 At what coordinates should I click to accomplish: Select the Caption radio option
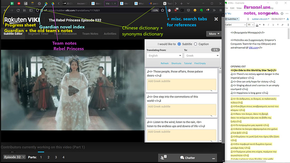pos(195,44)
